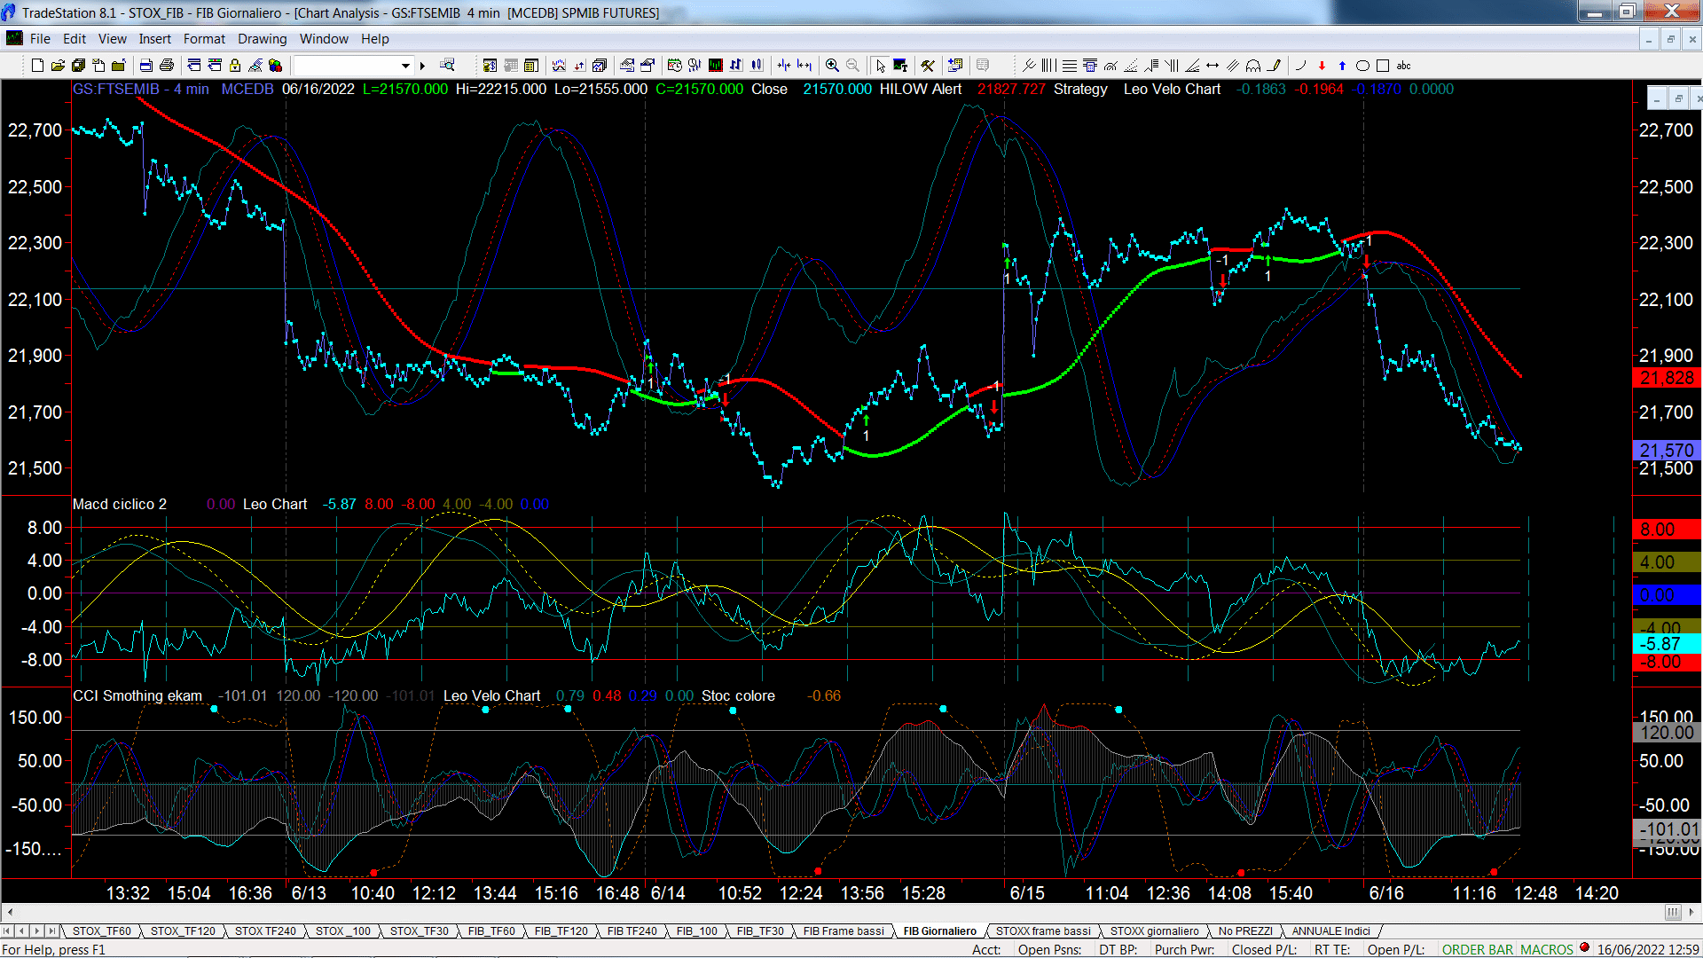This screenshot has width=1703, height=958.
Task: Select the parallel lines drawing tool
Action: pos(1233,66)
